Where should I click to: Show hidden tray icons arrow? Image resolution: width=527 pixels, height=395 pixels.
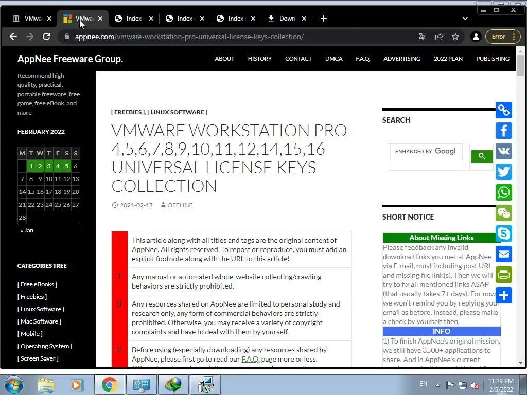tap(437, 385)
